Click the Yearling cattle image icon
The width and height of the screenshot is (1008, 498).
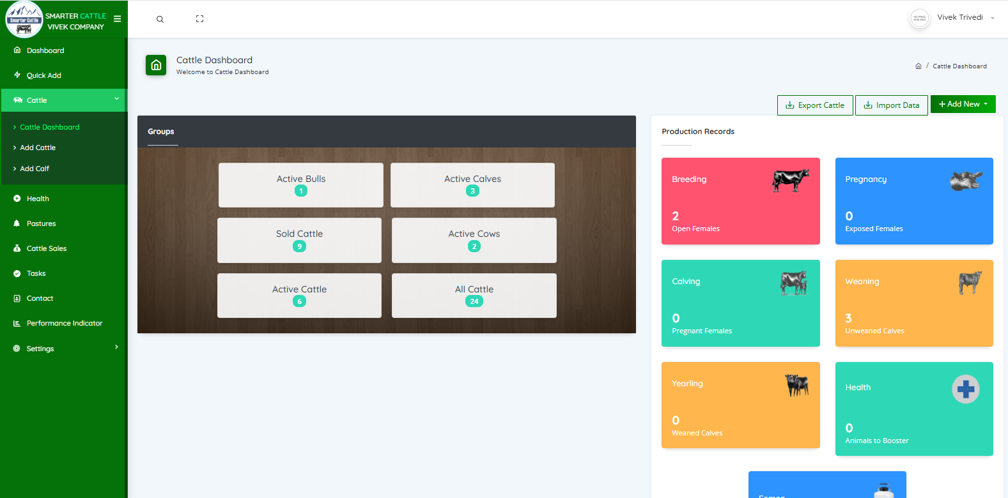797,385
